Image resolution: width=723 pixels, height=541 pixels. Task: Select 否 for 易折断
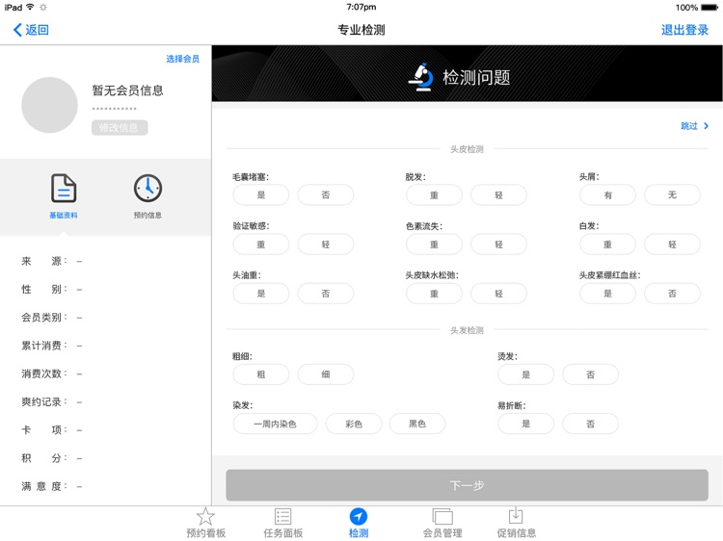[590, 424]
